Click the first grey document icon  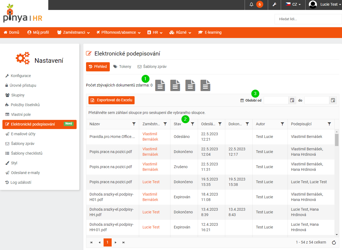click(x=160, y=85)
